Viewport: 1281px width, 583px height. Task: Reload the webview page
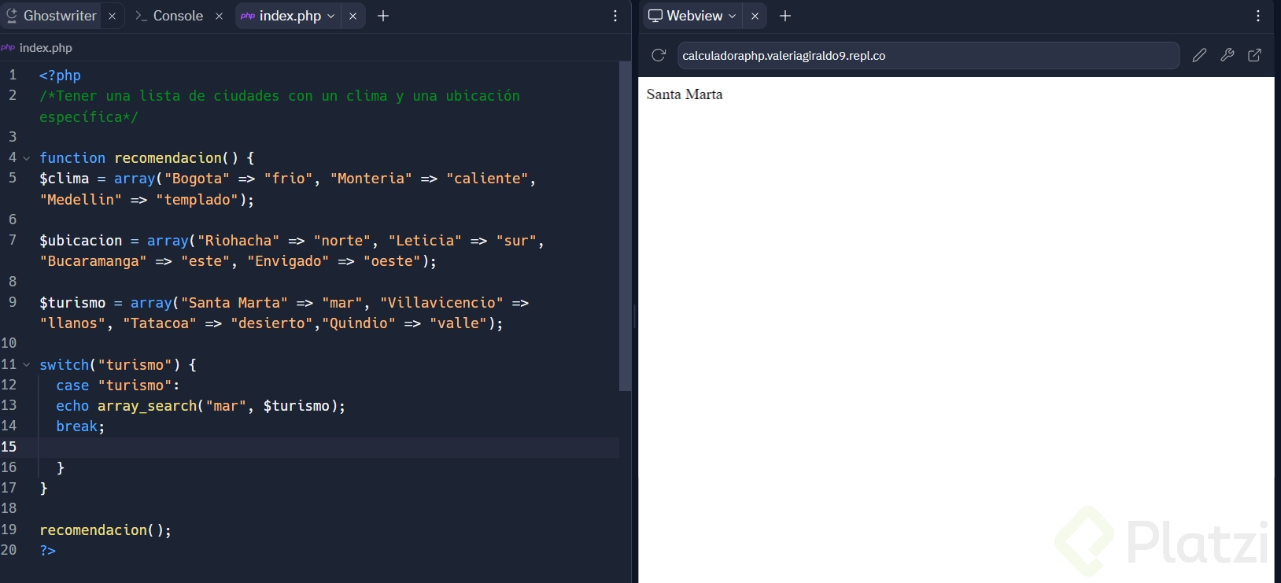coord(659,55)
